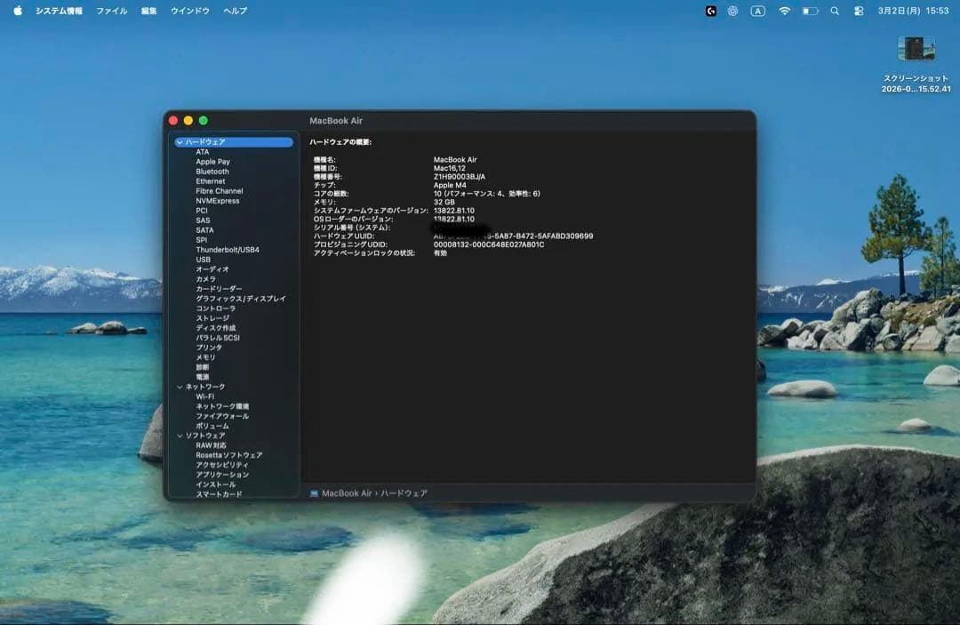Select 診断 in the sidebar

click(x=202, y=367)
